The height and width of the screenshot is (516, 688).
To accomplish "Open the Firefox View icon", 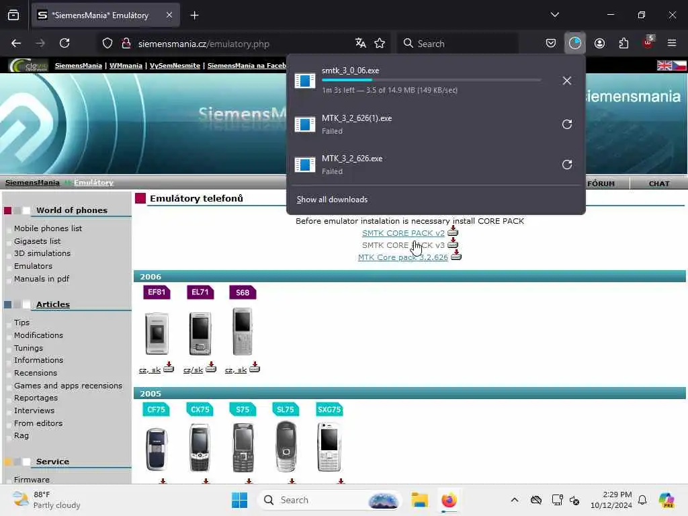I will (13, 15).
